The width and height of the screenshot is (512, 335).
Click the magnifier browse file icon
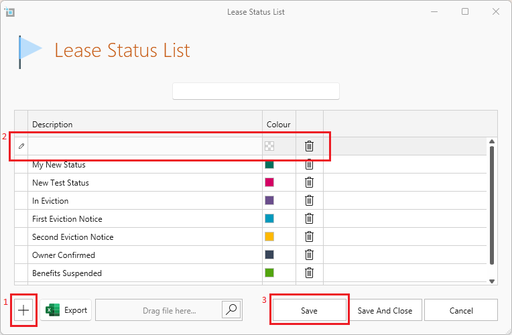231,310
